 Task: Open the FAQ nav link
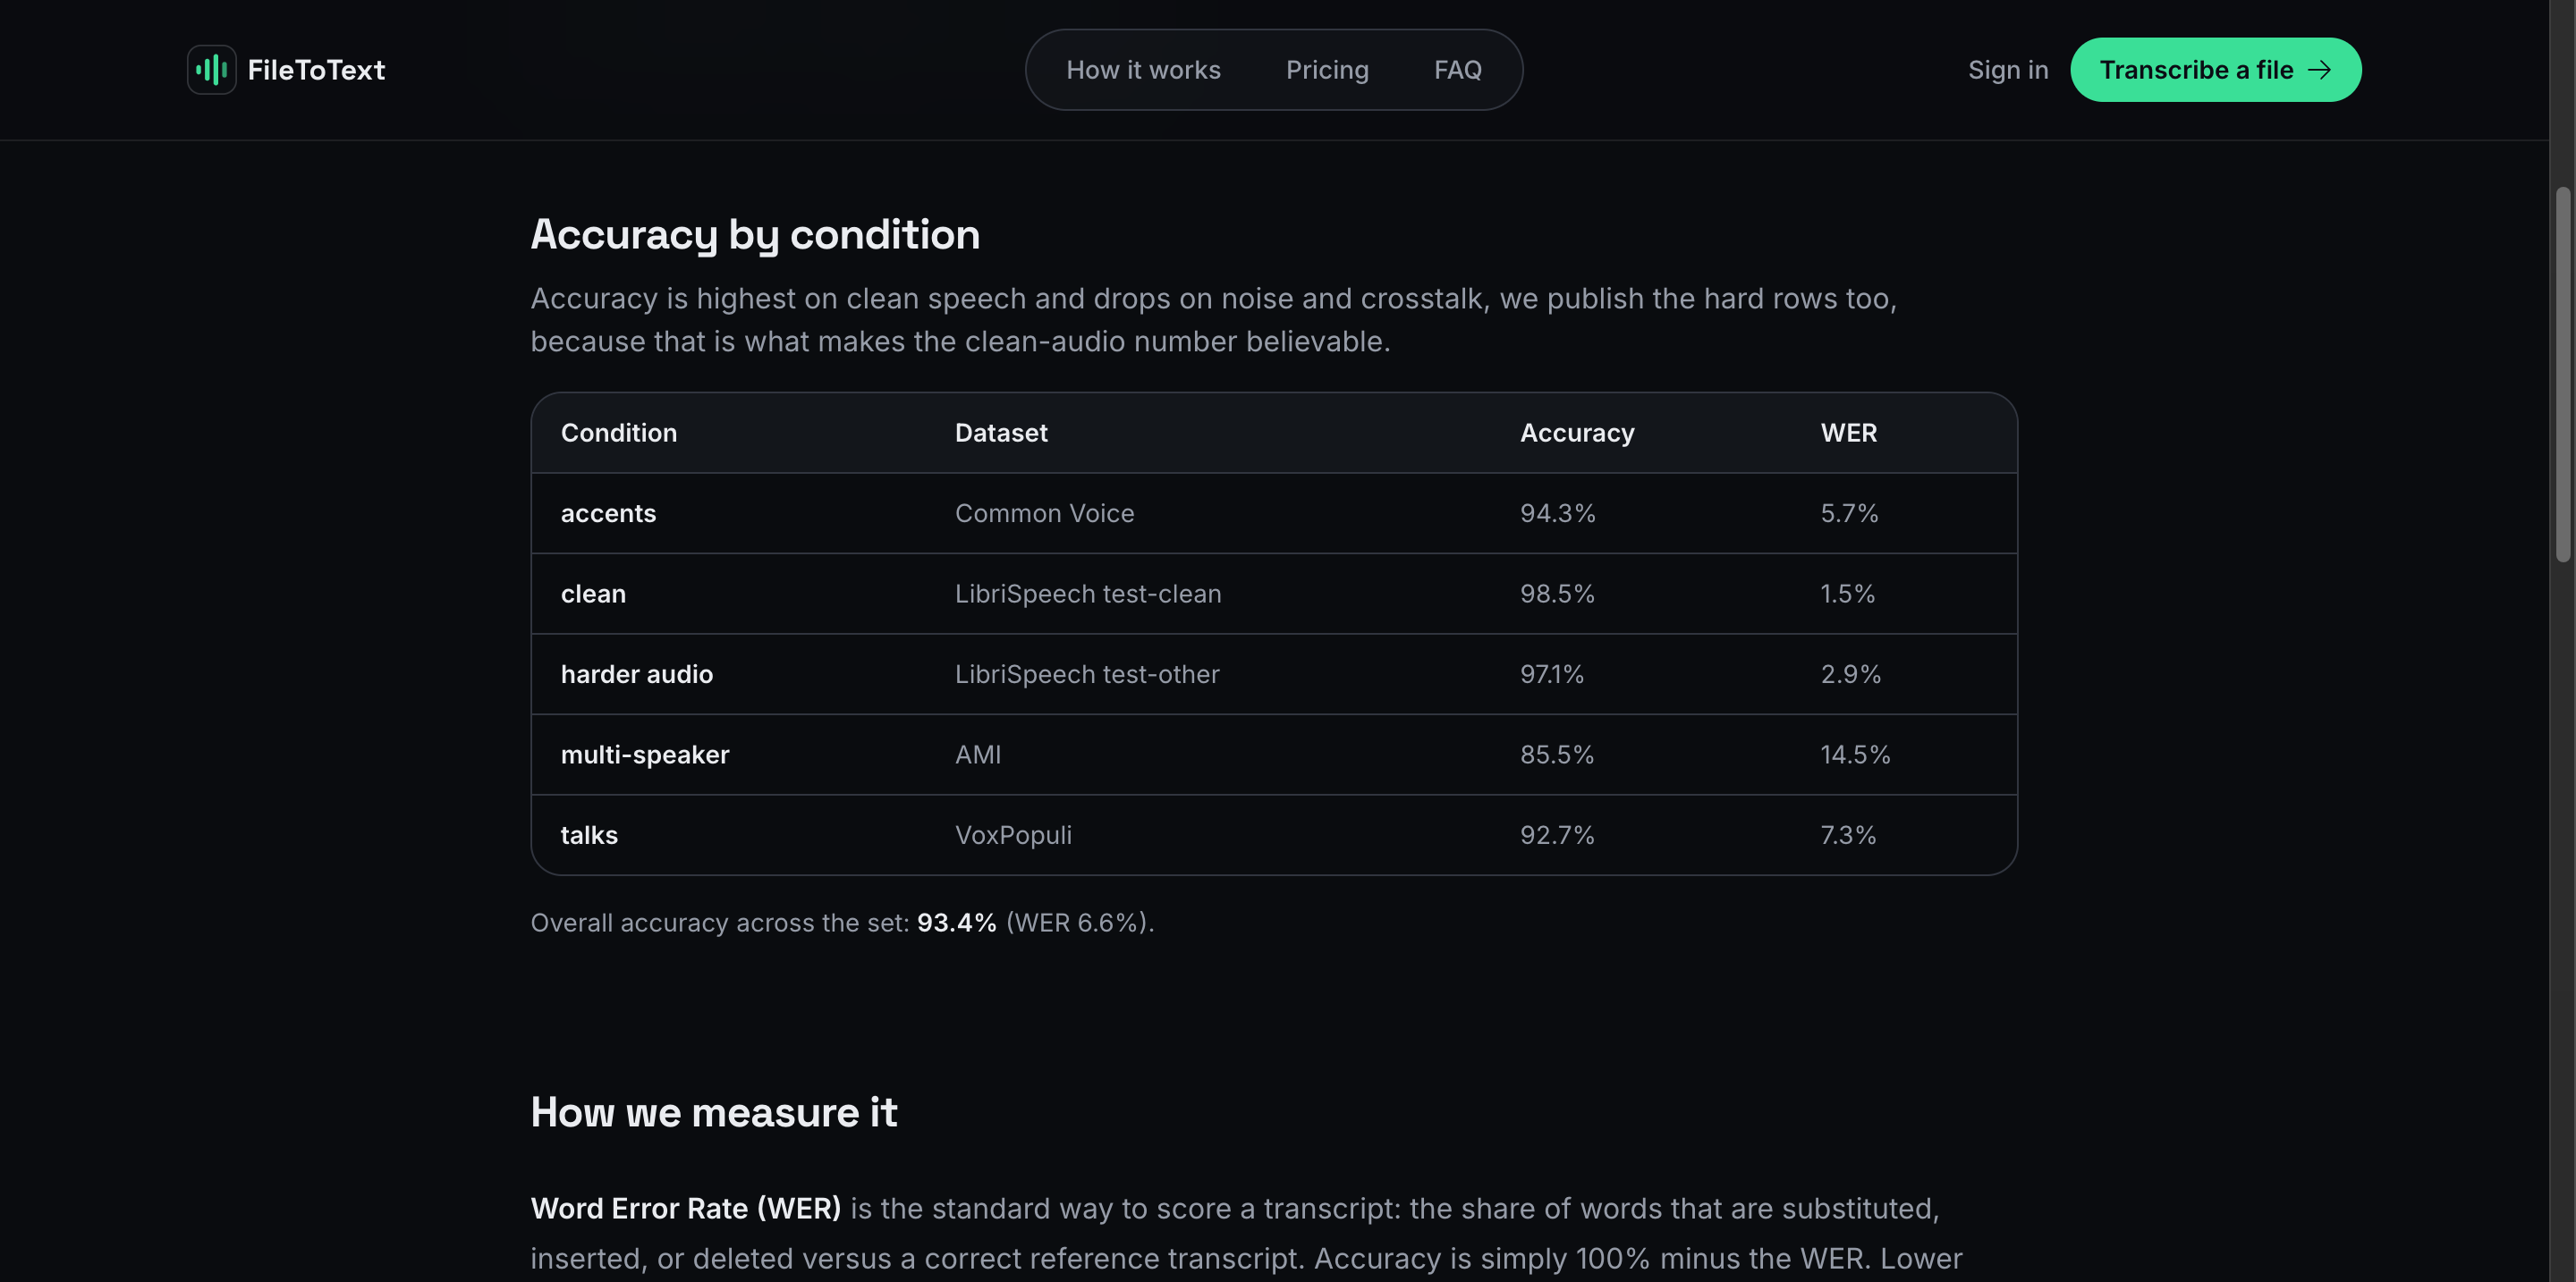(x=1457, y=70)
